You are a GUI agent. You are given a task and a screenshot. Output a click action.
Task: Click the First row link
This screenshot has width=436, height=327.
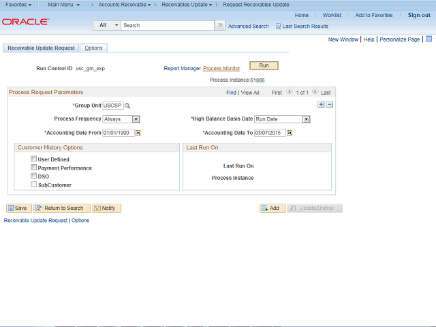(277, 93)
